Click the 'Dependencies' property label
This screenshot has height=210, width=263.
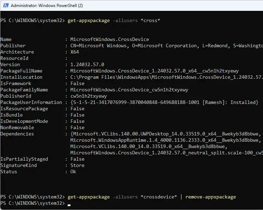(17, 134)
